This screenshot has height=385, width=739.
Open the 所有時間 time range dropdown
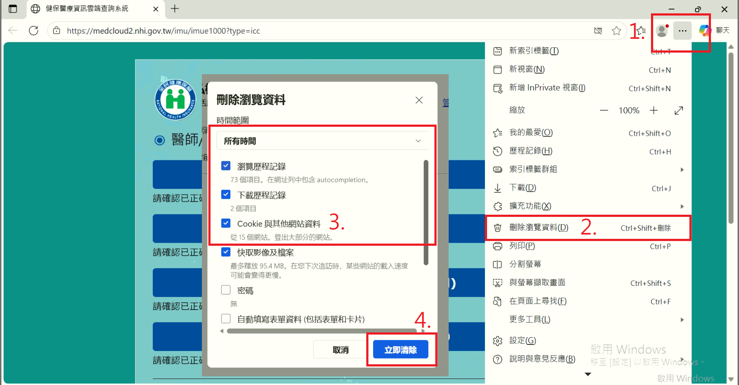(322, 141)
